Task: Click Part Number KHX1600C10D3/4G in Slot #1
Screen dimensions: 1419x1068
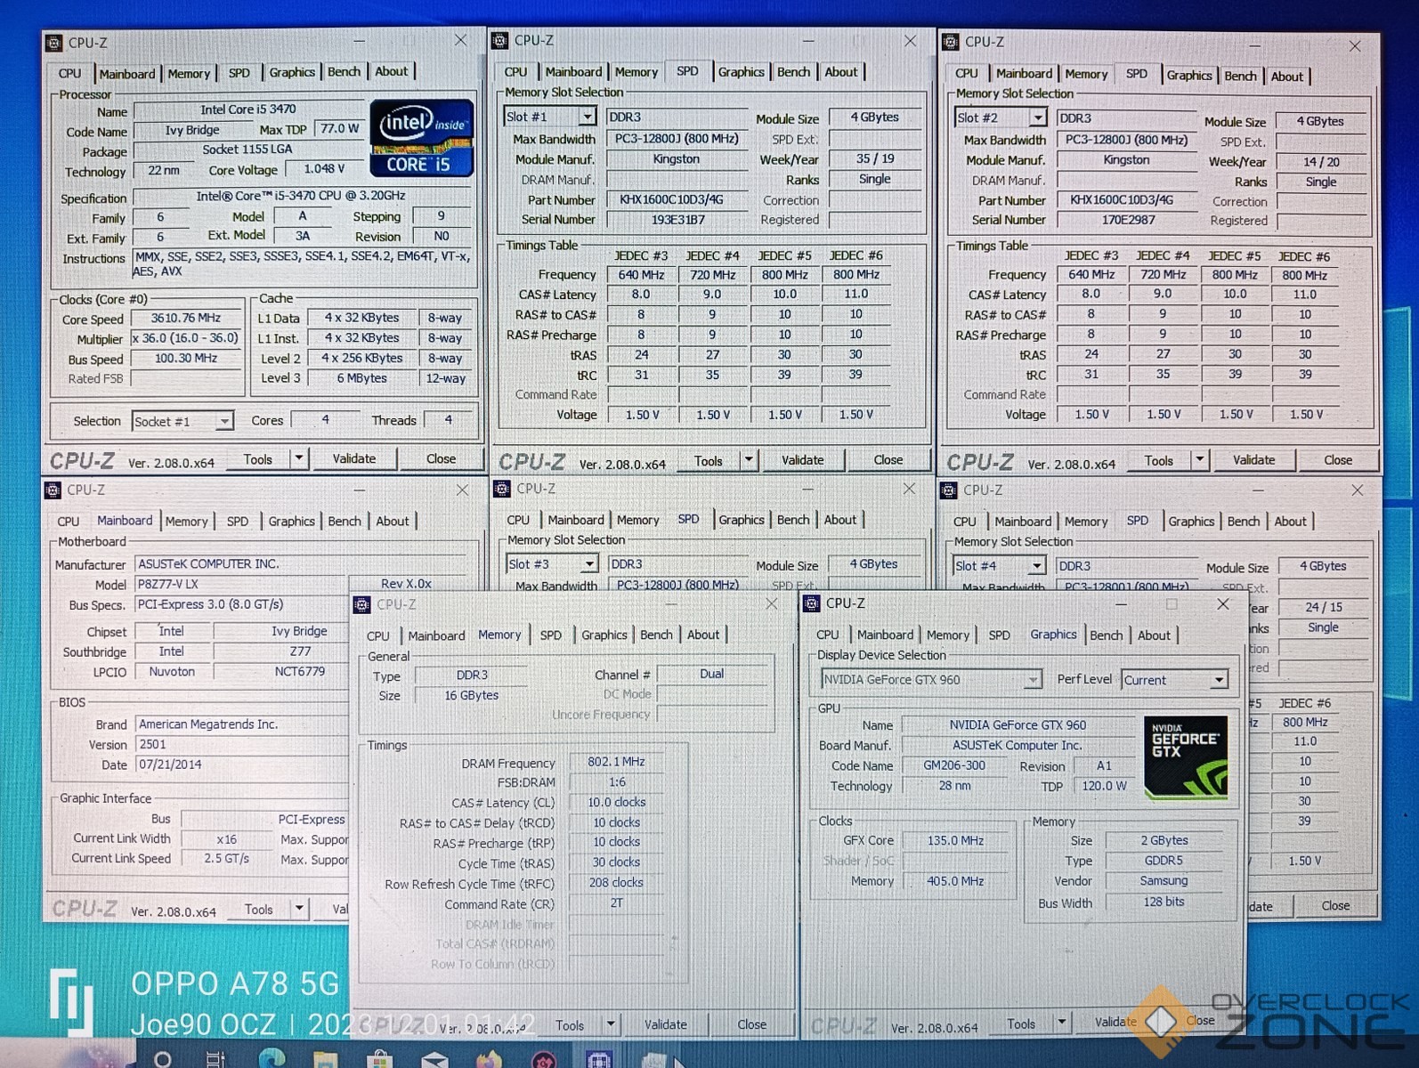Action: (677, 199)
